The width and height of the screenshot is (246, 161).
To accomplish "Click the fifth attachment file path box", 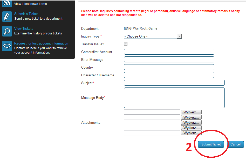I will point(152,133).
